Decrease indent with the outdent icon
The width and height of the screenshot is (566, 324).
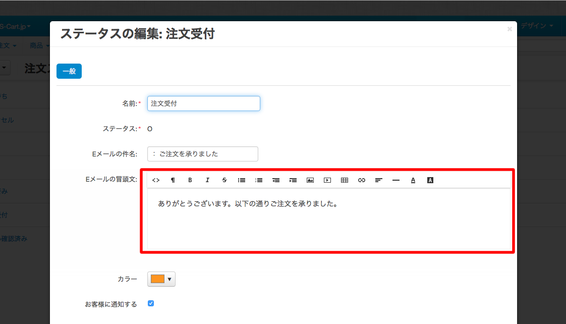coord(276,180)
